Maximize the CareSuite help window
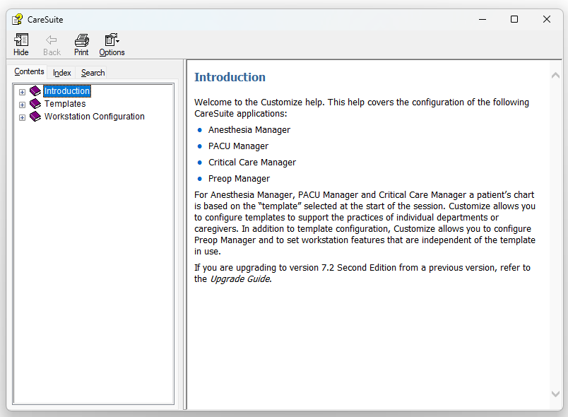 click(x=514, y=19)
